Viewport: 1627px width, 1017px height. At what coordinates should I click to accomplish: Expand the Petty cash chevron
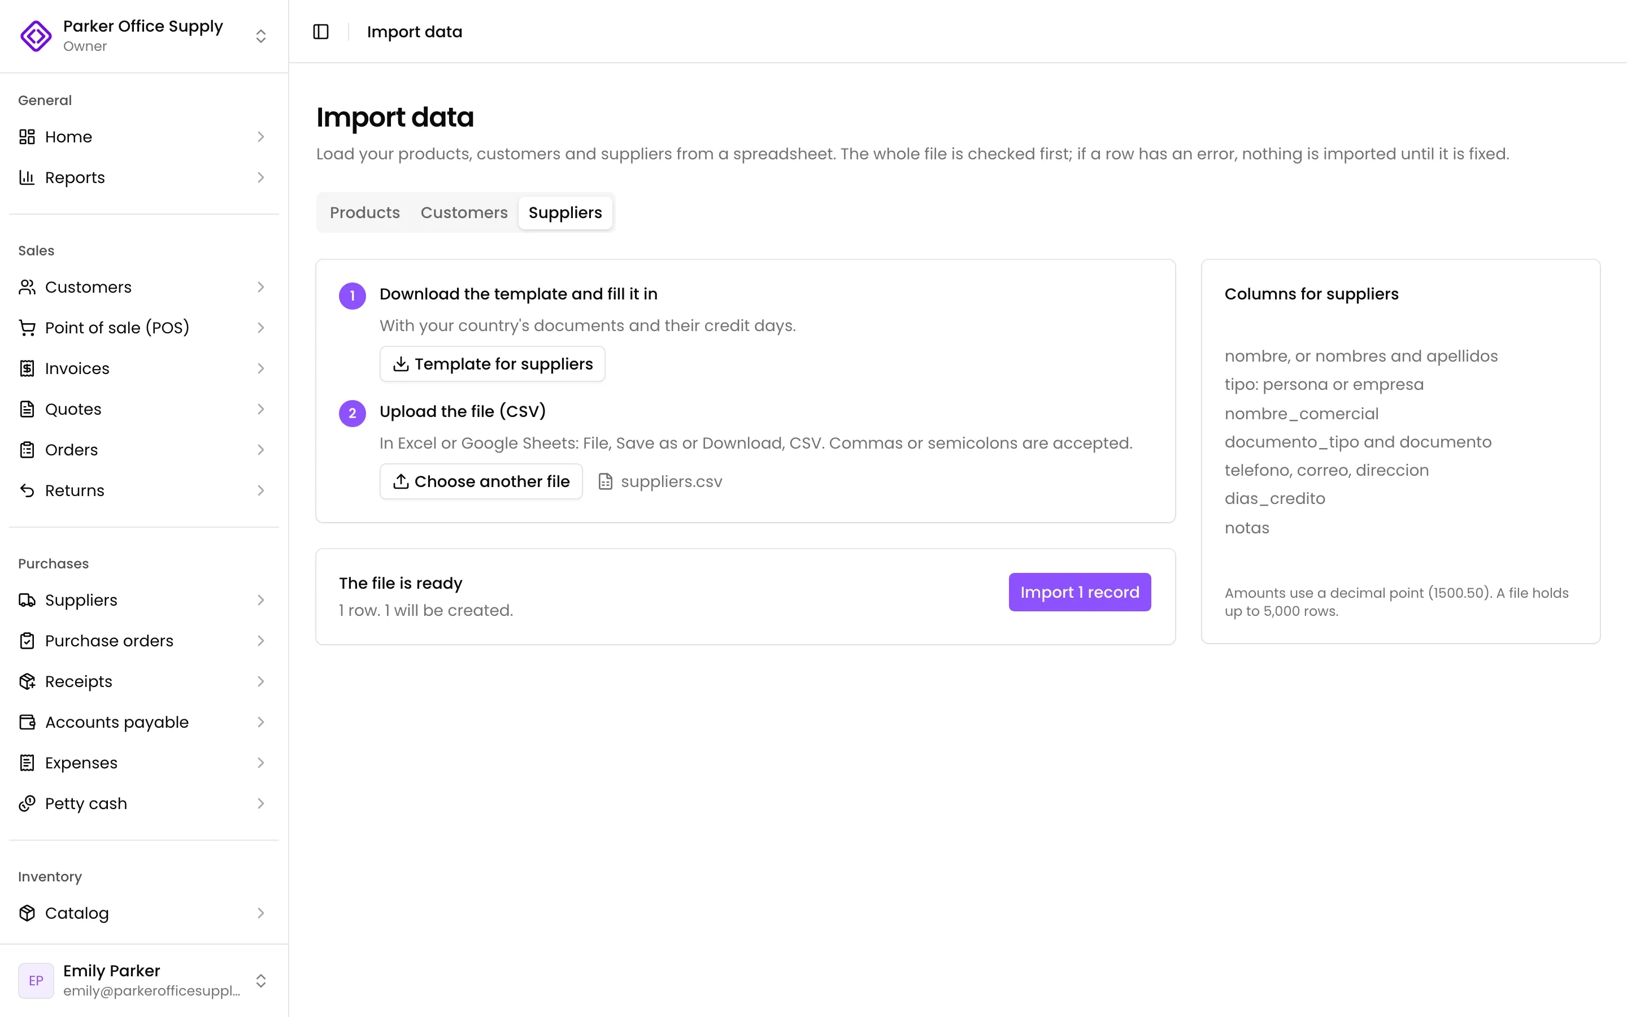pos(261,804)
